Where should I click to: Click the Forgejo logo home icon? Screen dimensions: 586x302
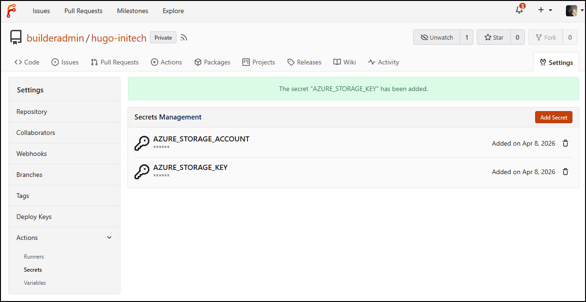click(11, 11)
